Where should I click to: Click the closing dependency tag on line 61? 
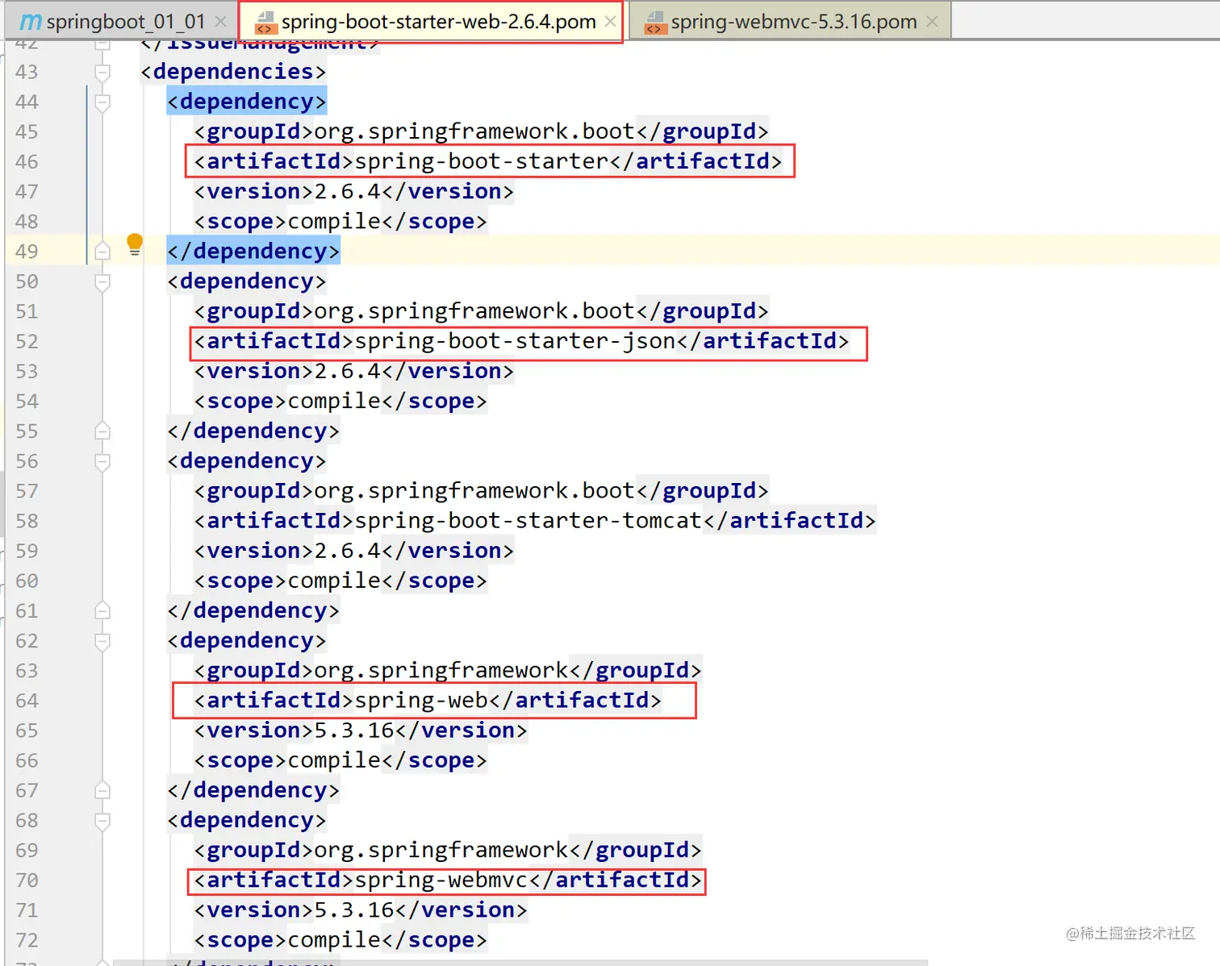pos(253,611)
